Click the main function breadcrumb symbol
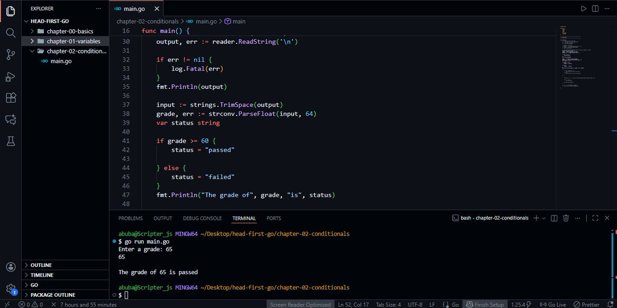Viewport: 617px width, 308px height. (235, 22)
